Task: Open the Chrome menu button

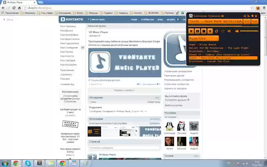Action: coord(264,8)
